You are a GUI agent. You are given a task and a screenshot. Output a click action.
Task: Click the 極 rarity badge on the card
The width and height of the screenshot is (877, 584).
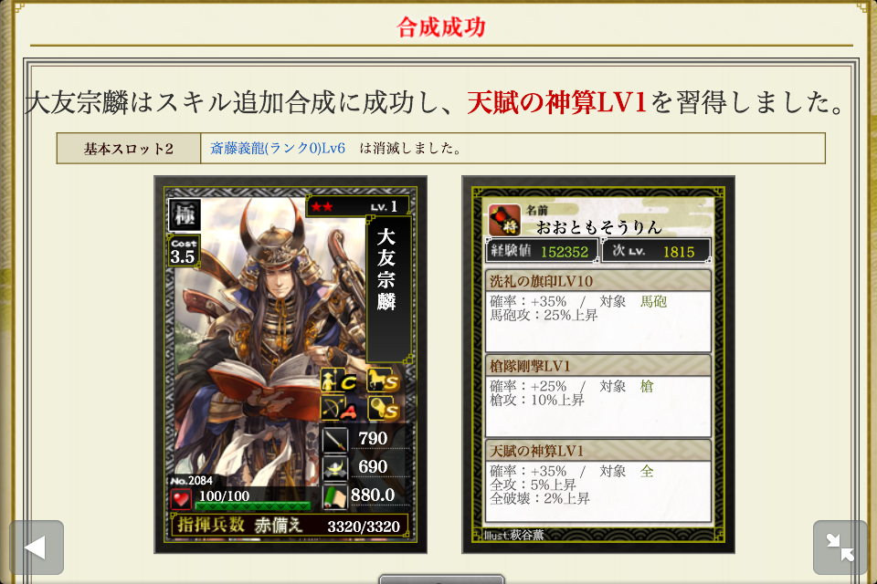(x=185, y=215)
